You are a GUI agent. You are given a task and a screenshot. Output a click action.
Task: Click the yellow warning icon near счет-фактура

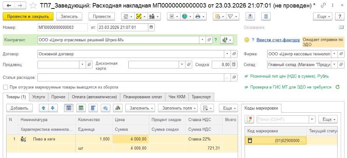pos(246,40)
